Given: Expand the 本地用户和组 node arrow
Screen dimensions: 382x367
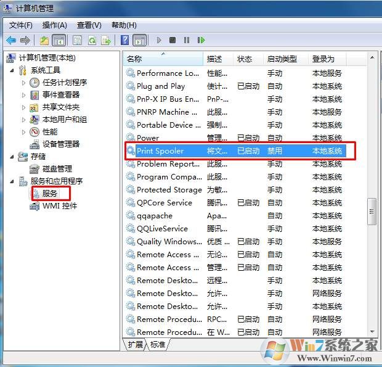Looking at the screenshot, I should pyautogui.click(x=23, y=120).
